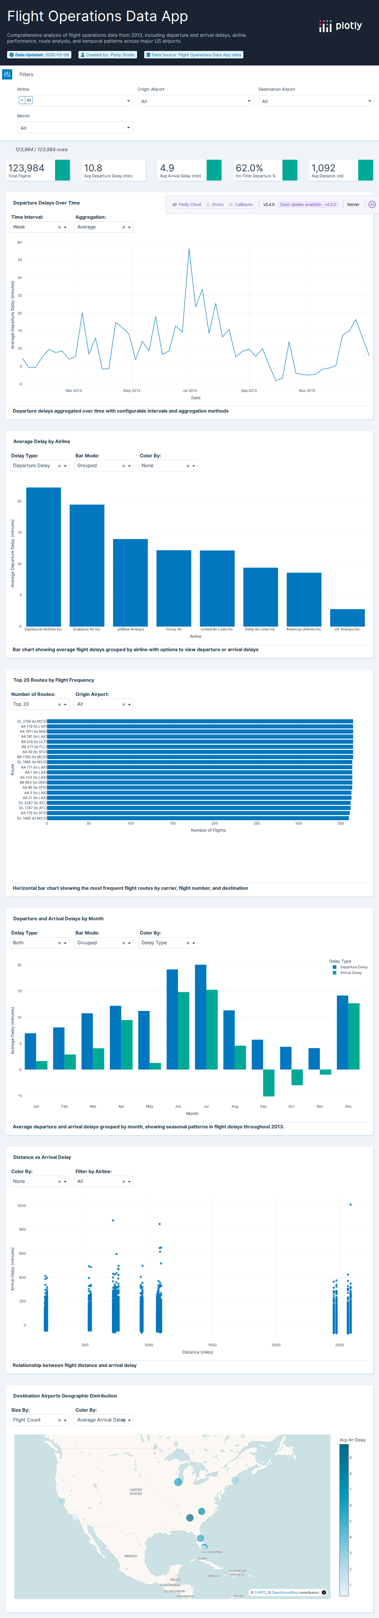Open the Callbacks panel in the dev toolbar
Screen dimensions: 379x1618
pyautogui.click(x=240, y=205)
